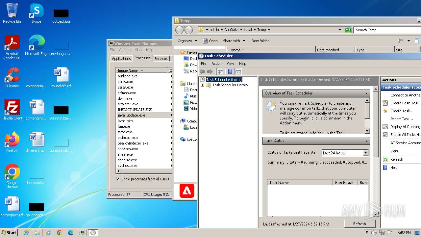Click Start button

pos(9,233)
